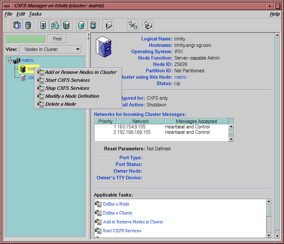This screenshot has width=284, height=244.
Task: Click the Applicable Tasks list scroll up arrow
Action: 269,202
